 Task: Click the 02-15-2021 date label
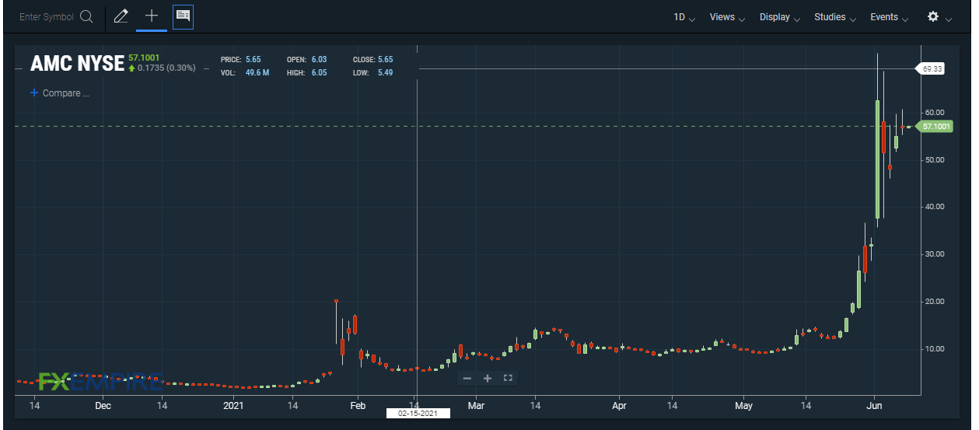point(418,414)
